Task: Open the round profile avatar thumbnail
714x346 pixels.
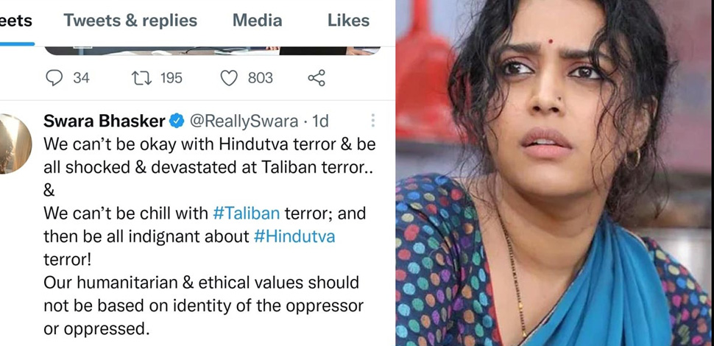Action: pyautogui.click(x=14, y=144)
